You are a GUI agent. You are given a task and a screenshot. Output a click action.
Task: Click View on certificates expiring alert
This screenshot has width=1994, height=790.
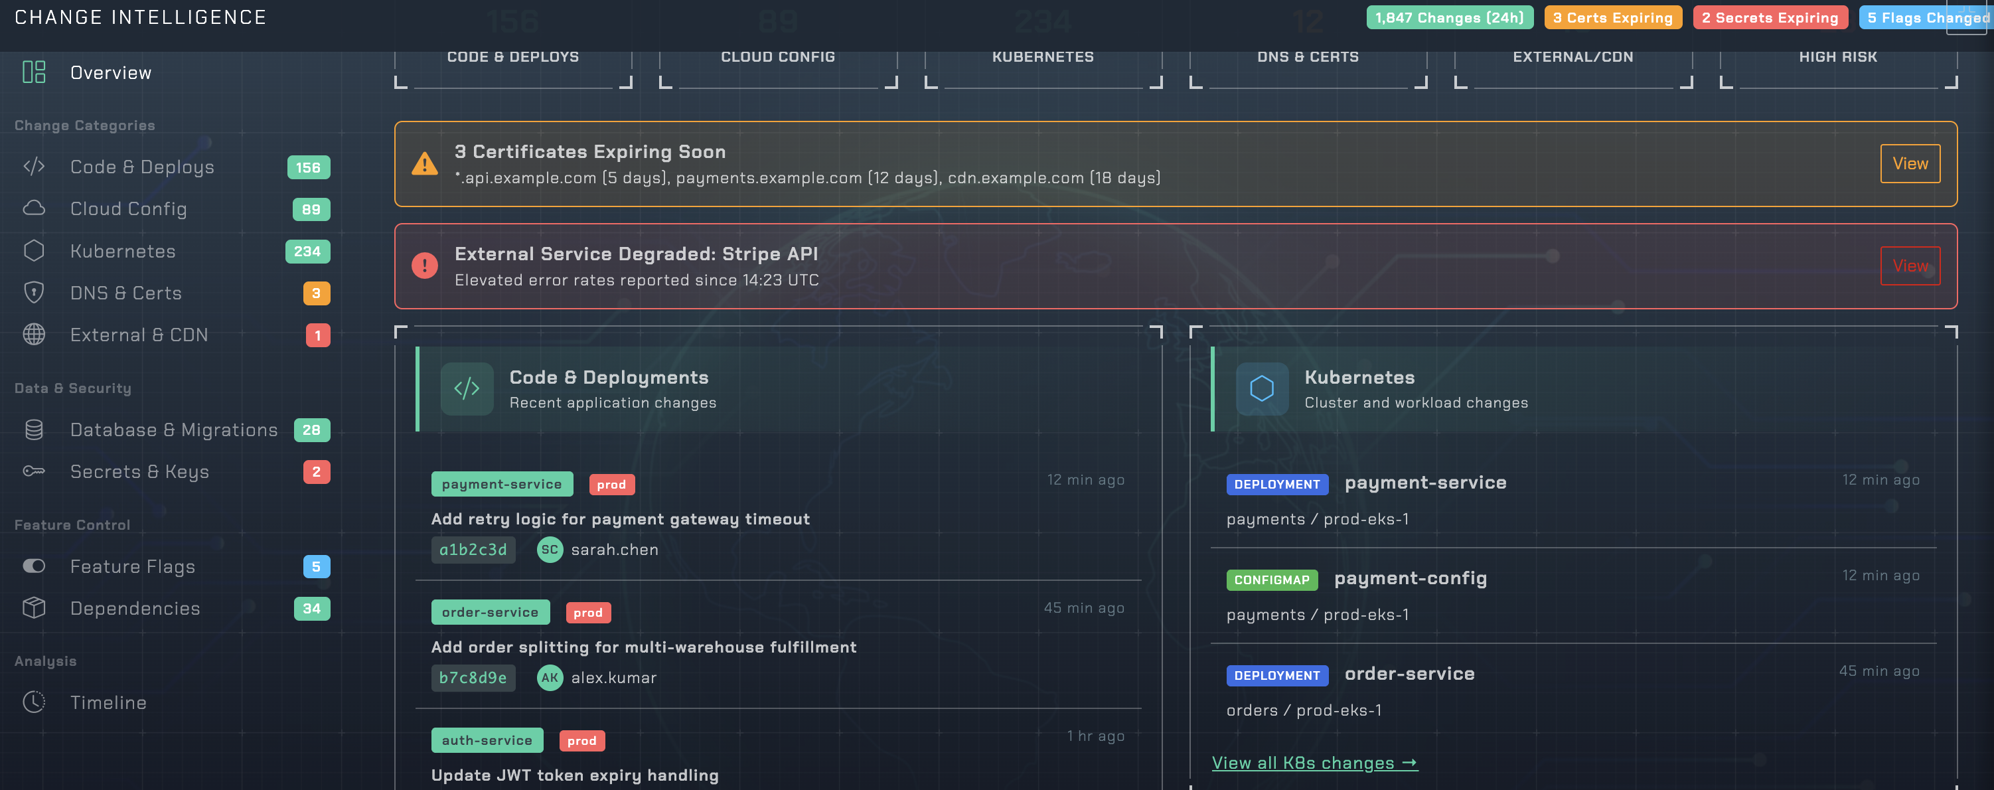point(1910,163)
